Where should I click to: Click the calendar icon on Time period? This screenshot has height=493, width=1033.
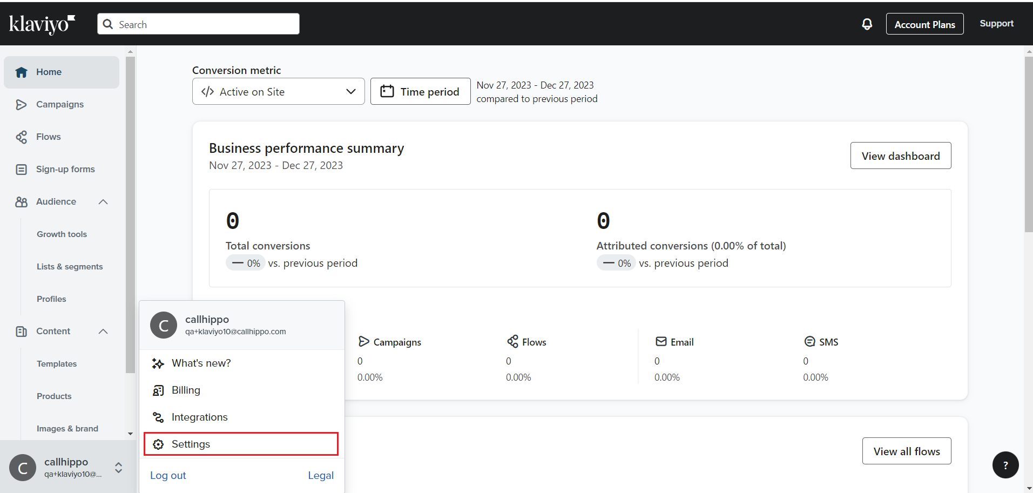click(387, 91)
